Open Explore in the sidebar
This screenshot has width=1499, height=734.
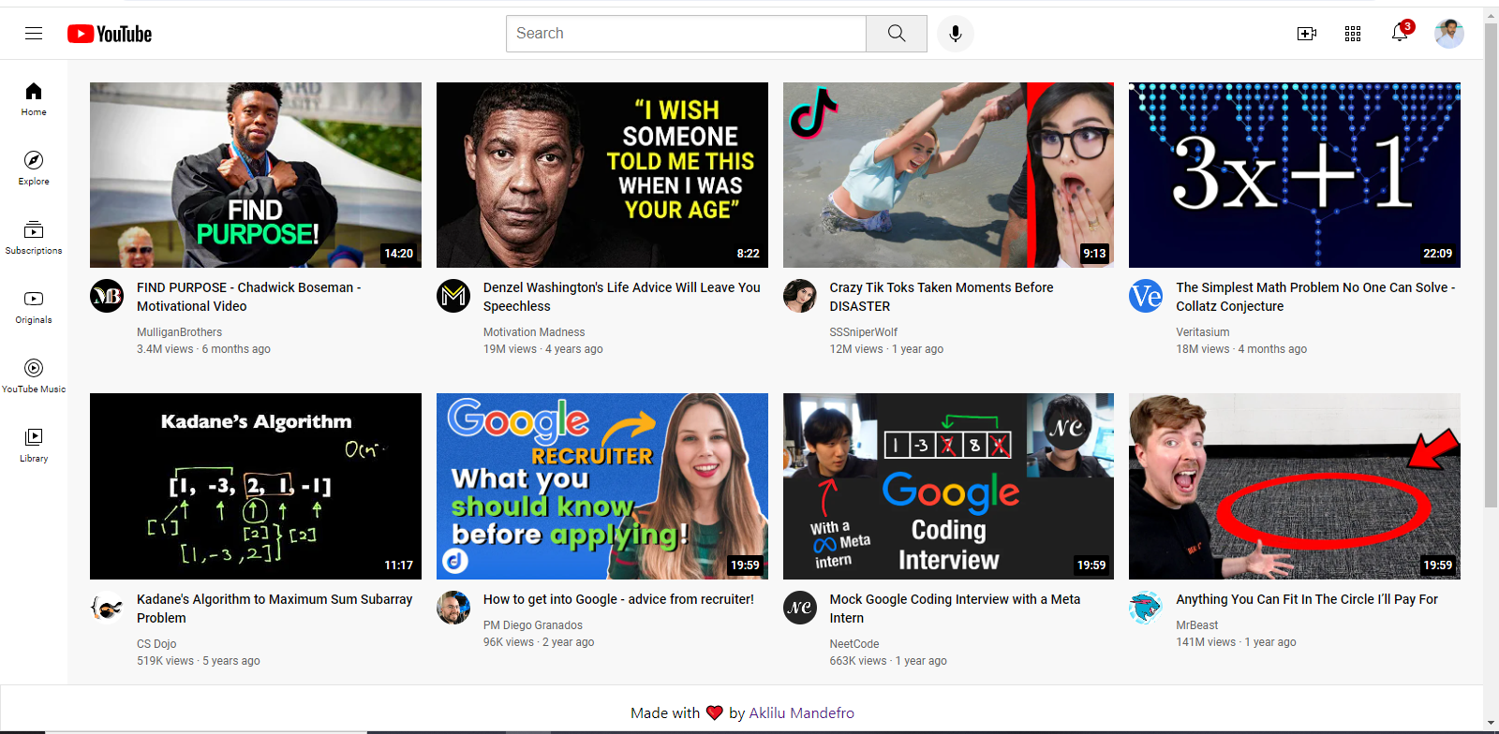(x=34, y=168)
